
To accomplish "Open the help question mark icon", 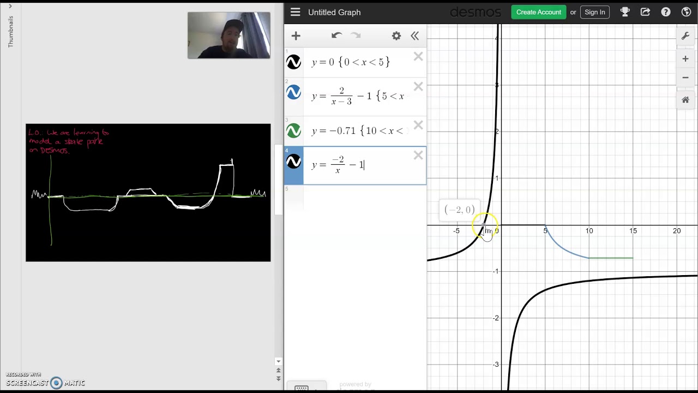I will pyautogui.click(x=666, y=12).
